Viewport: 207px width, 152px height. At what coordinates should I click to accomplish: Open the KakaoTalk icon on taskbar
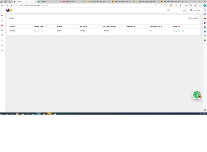[49, 114]
